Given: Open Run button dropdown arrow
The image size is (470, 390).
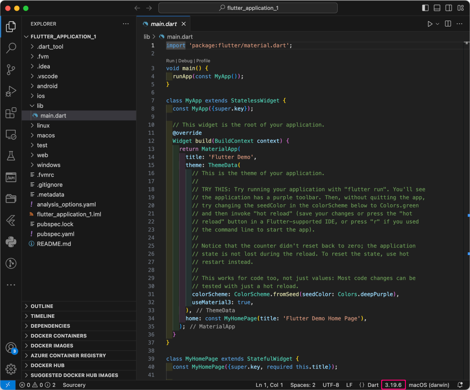Looking at the screenshot, I should [x=438, y=24].
